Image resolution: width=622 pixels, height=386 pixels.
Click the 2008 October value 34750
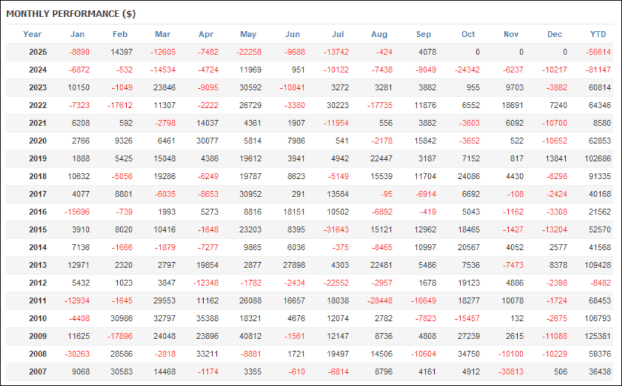point(469,354)
